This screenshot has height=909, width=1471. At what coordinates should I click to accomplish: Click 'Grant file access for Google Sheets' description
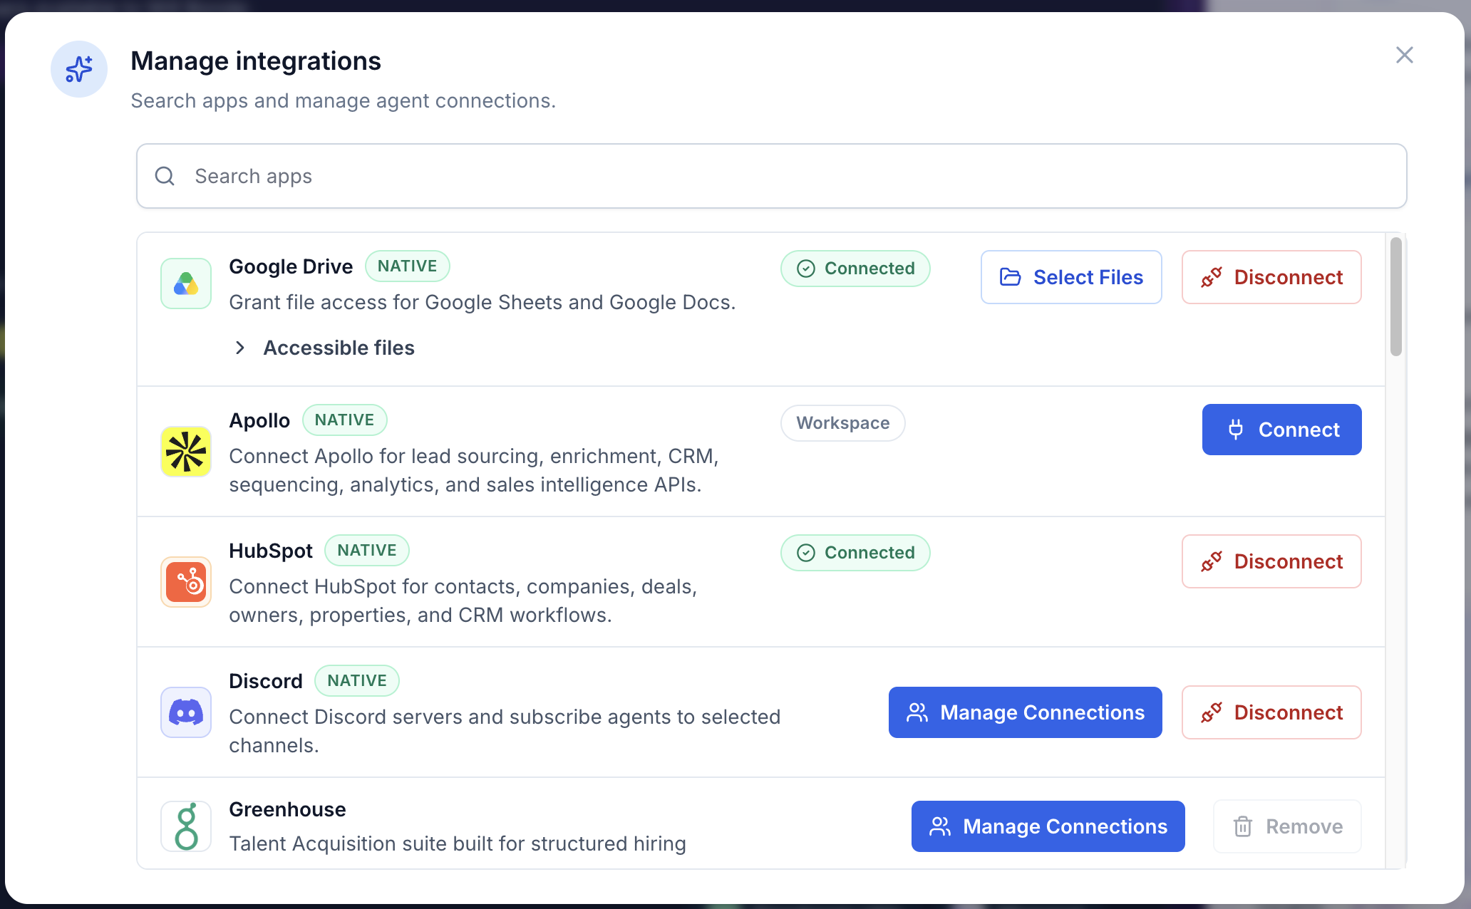[x=482, y=302]
